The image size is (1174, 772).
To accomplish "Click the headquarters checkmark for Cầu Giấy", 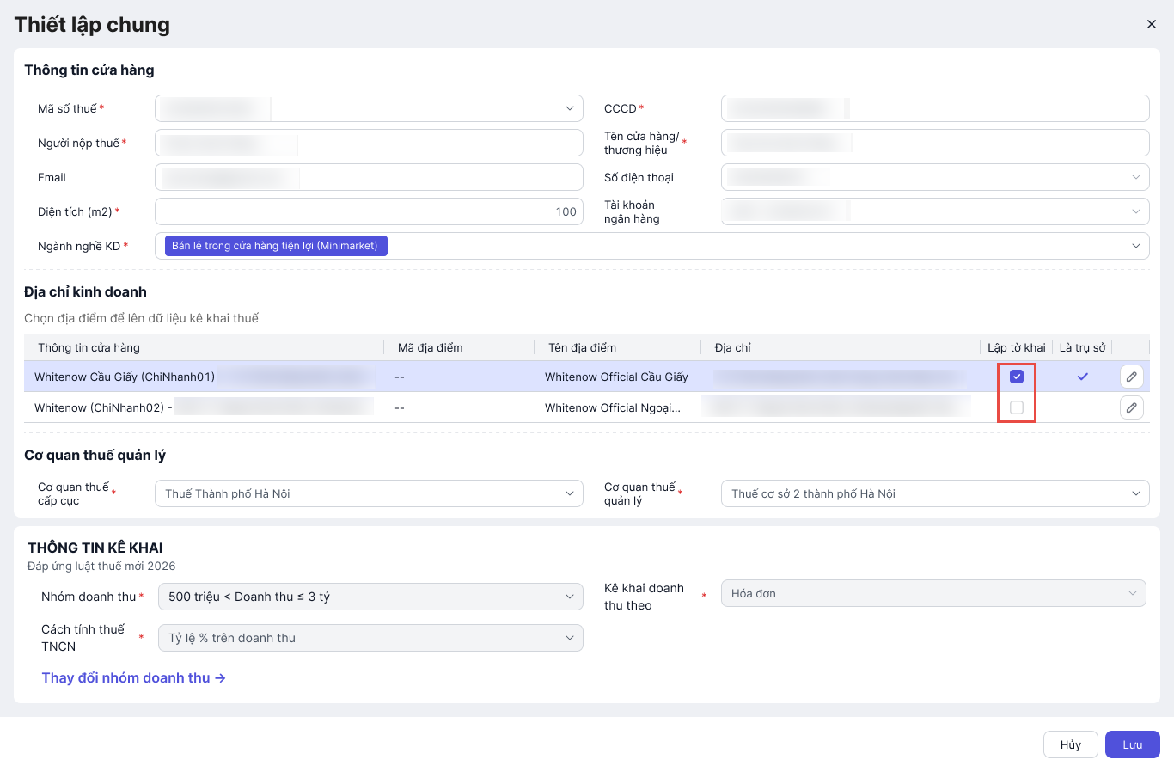I will point(1083,377).
